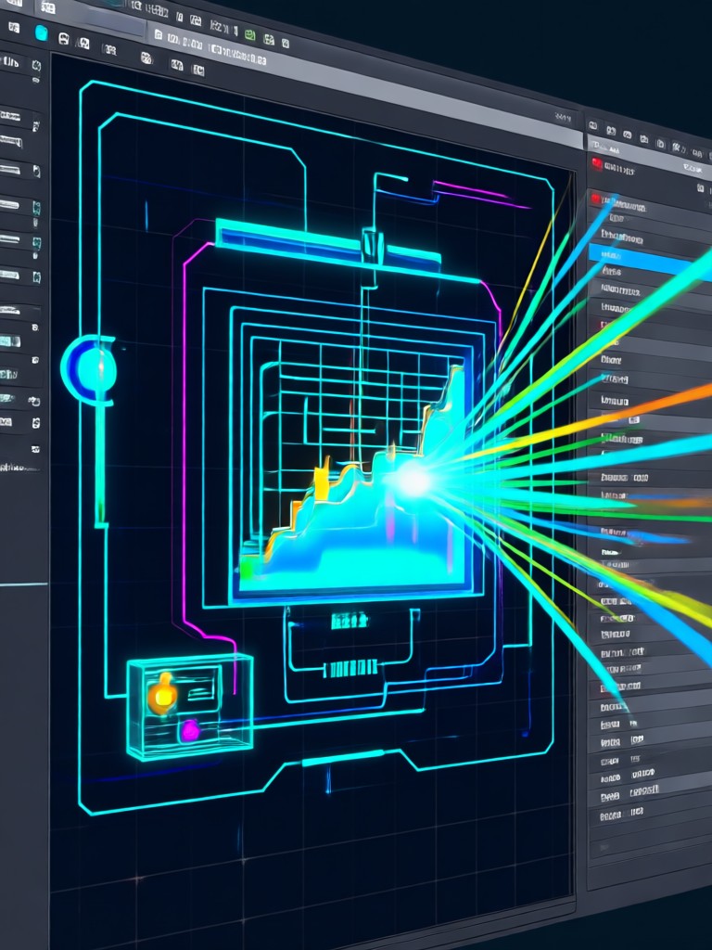Select the orange glowing orb in cyan box

click(162, 696)
